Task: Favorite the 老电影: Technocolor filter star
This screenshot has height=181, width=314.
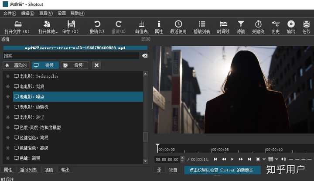Action: [8, 76]
